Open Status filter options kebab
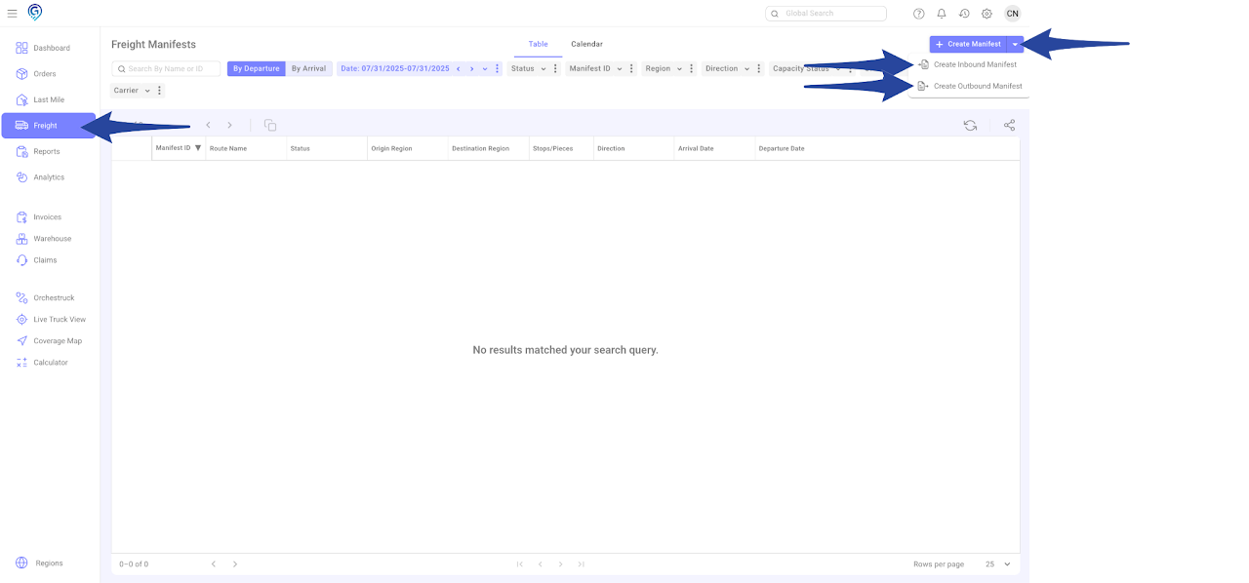Image resolution: width=1249 pixels, height=583 pixels. [x=555, y=69]
